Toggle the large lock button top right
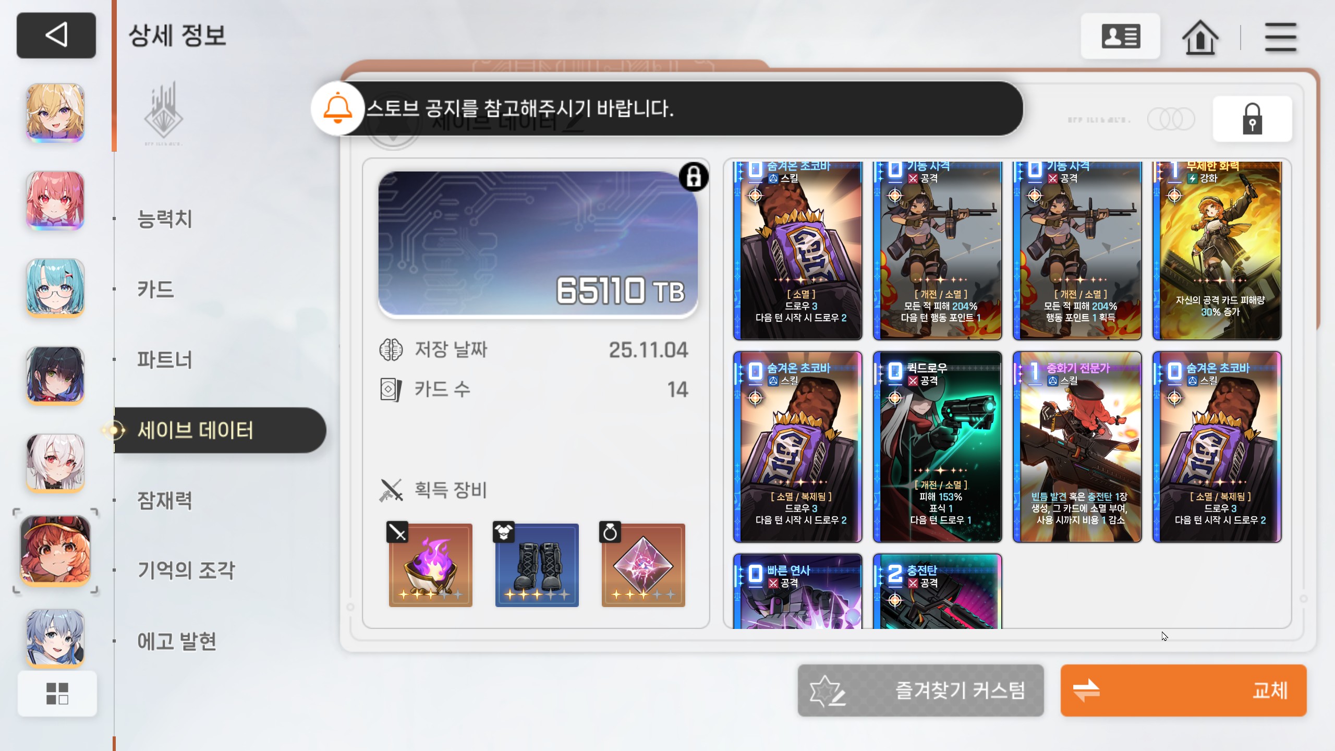Screen dimensions: 1335x751 click(1252, 119)
